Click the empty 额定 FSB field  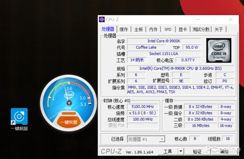point(143,125)
